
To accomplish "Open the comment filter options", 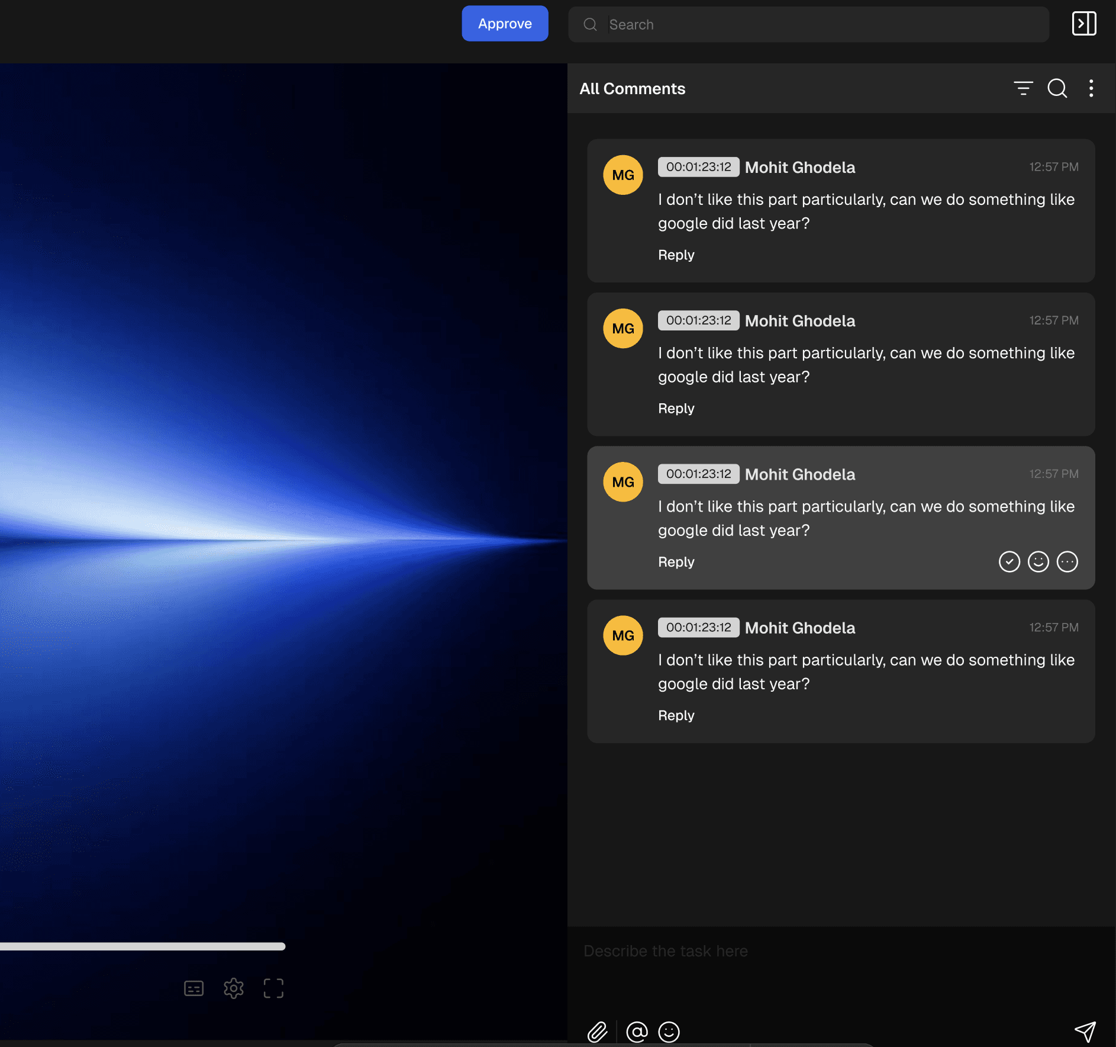I will pos(1023,88).
